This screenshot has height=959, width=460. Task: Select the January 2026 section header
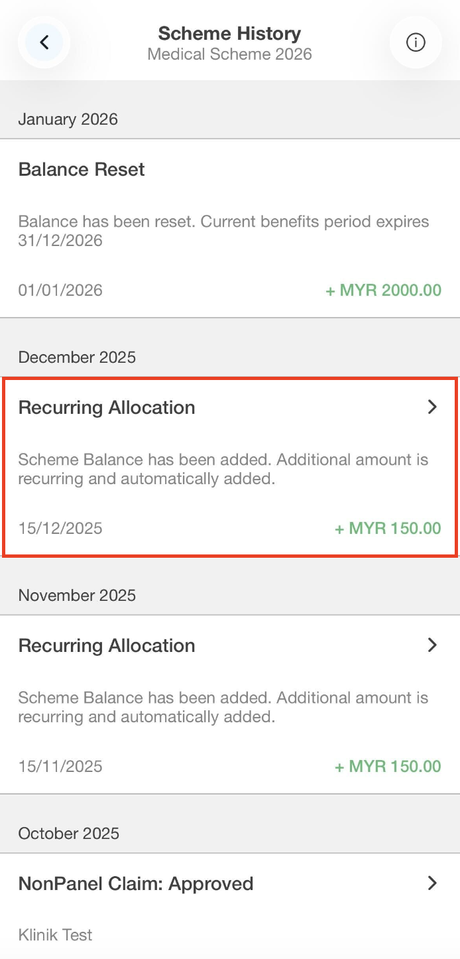click(x=68, y=119)
